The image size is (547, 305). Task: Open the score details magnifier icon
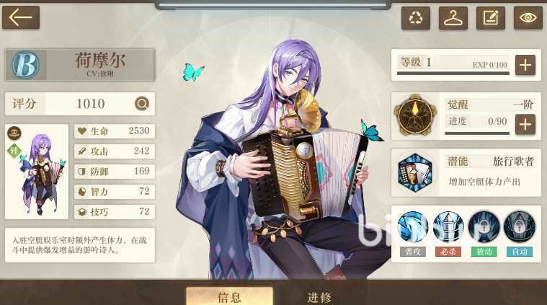(142, 104)
